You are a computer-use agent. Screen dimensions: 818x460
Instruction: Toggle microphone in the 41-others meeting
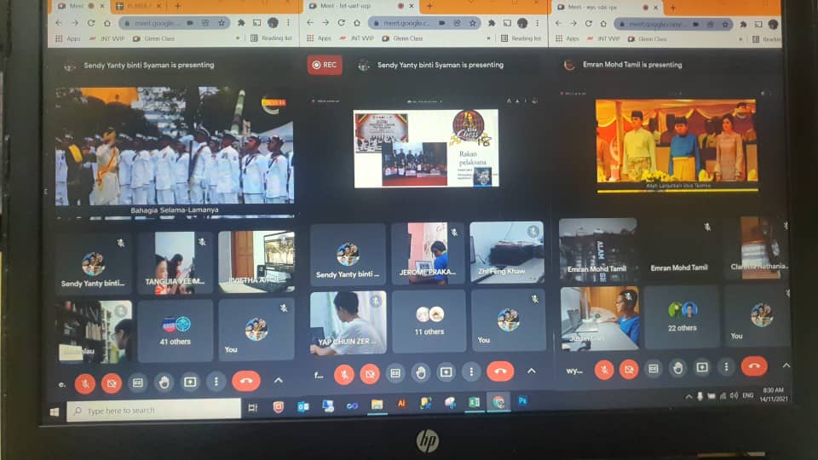pyautogui.click(x=85, y=383)
